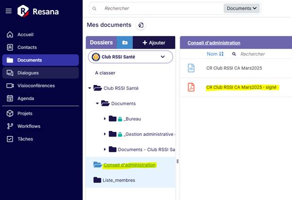The image size is (292, 200).
Task: Open the Documents search scope dropdown
Action: (x=242, y=8)
